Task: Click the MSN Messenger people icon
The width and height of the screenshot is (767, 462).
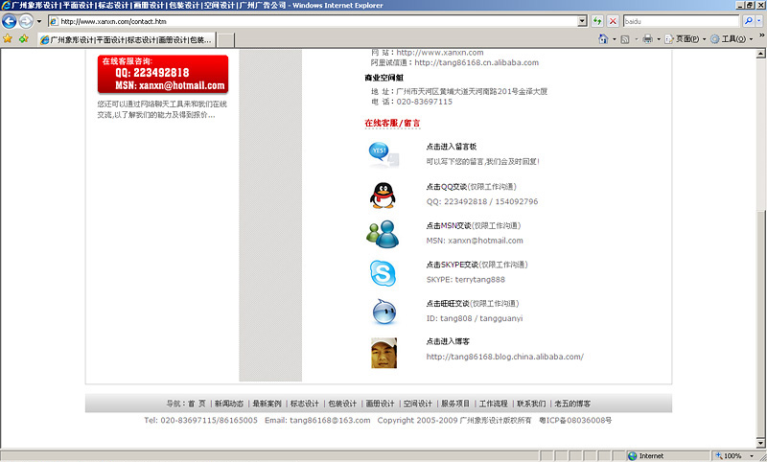Action: 383,234
